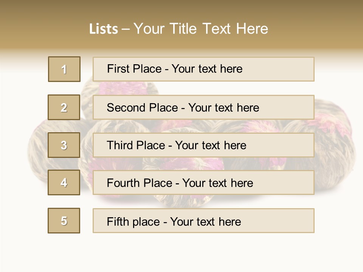Image resolution: width=363 pixels, height=272 pixels.
Task: Click the word Fifth in last row
Action: pos(118,221)
